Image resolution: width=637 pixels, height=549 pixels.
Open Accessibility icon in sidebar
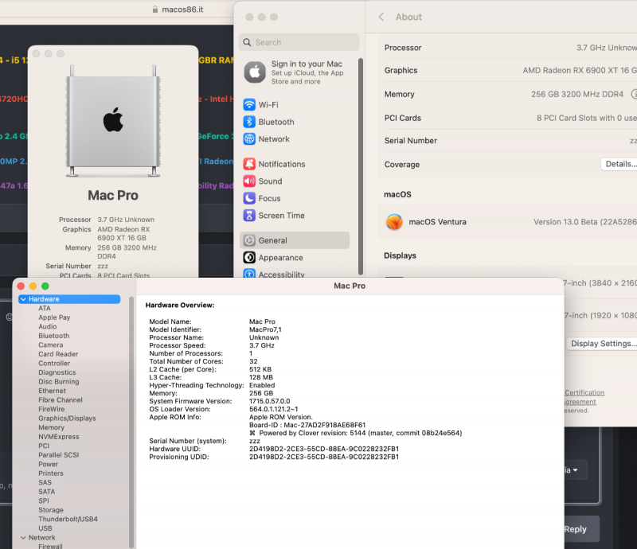(249, 273)
